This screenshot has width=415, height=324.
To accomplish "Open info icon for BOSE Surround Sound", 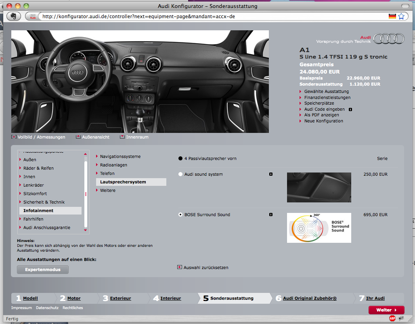I will [x=271, y=215].
